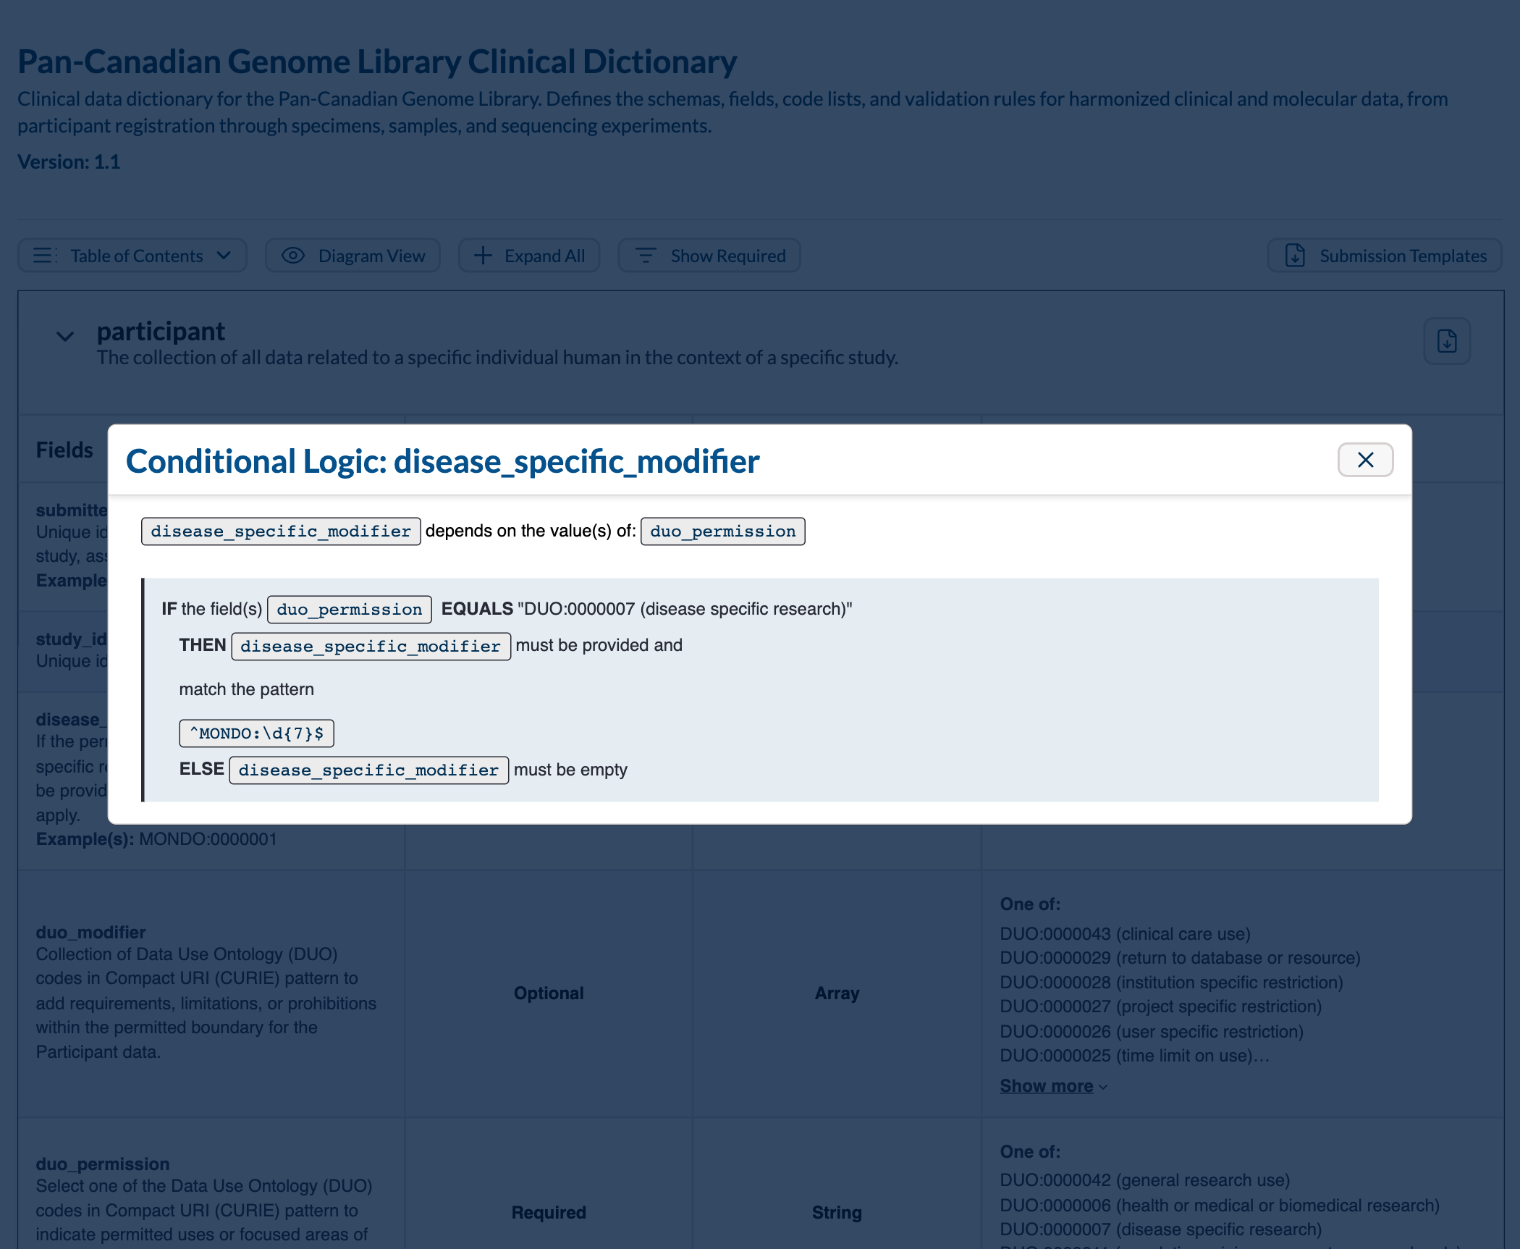The height and width of the screenshot is (1249, 1520).
Task: Toggle Show Required filter
Action: pos(709,256)
